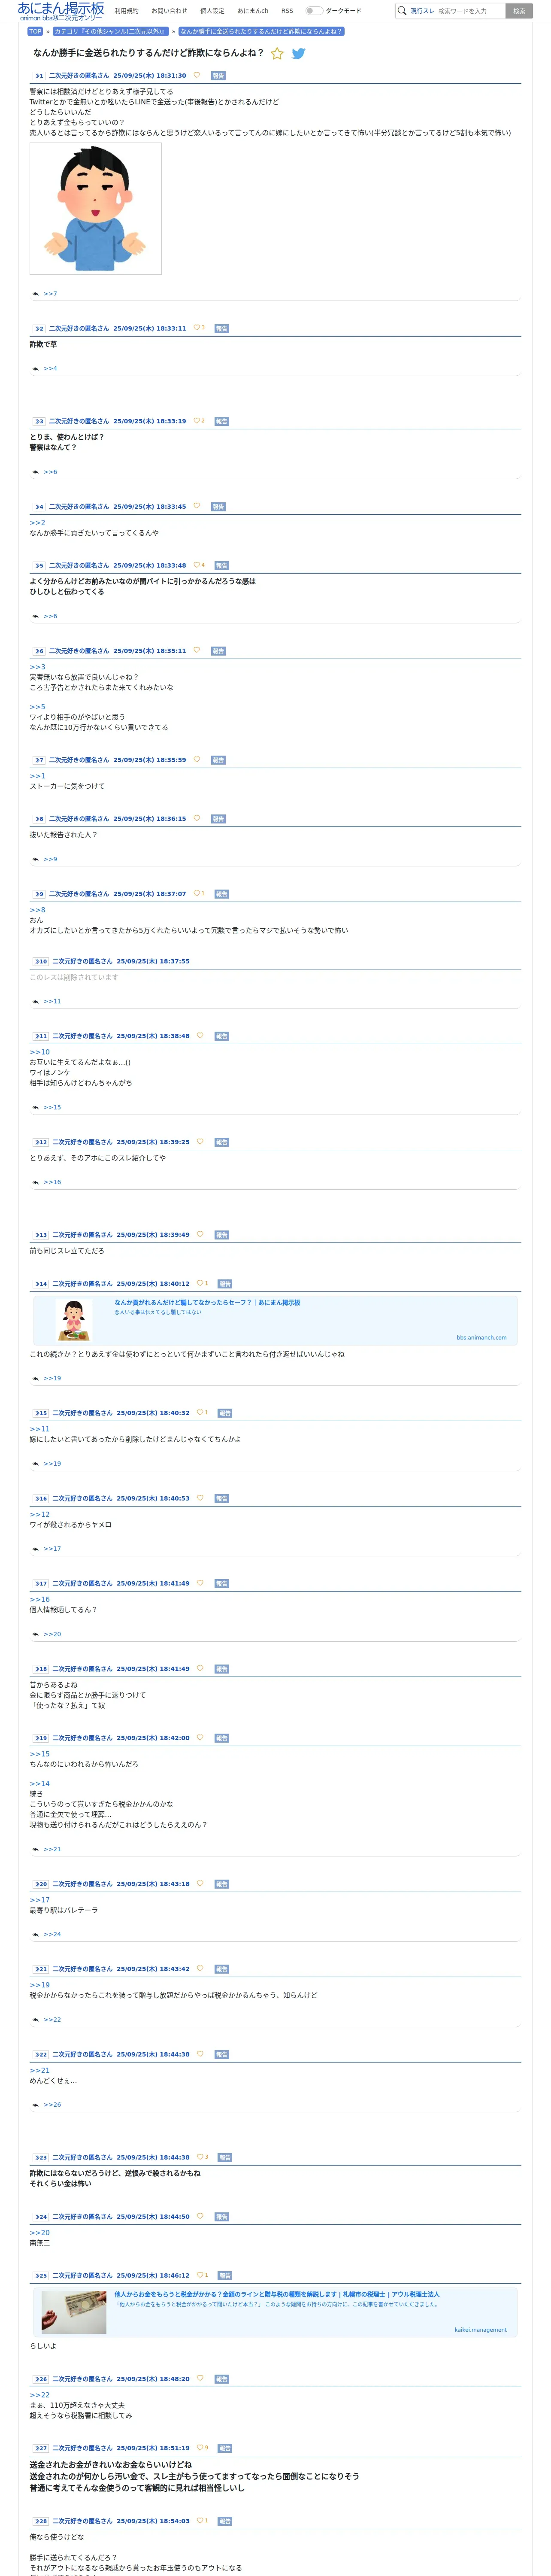Open the kaikei.management tax article card
This screenshot has width=551, height=2576.
(x=275, y=2312)
